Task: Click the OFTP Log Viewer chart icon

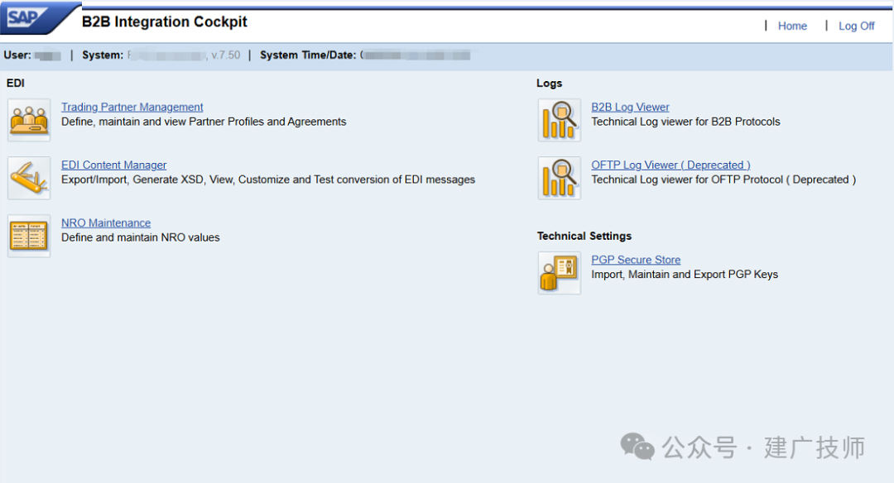Action: click(x=560, y=179)
